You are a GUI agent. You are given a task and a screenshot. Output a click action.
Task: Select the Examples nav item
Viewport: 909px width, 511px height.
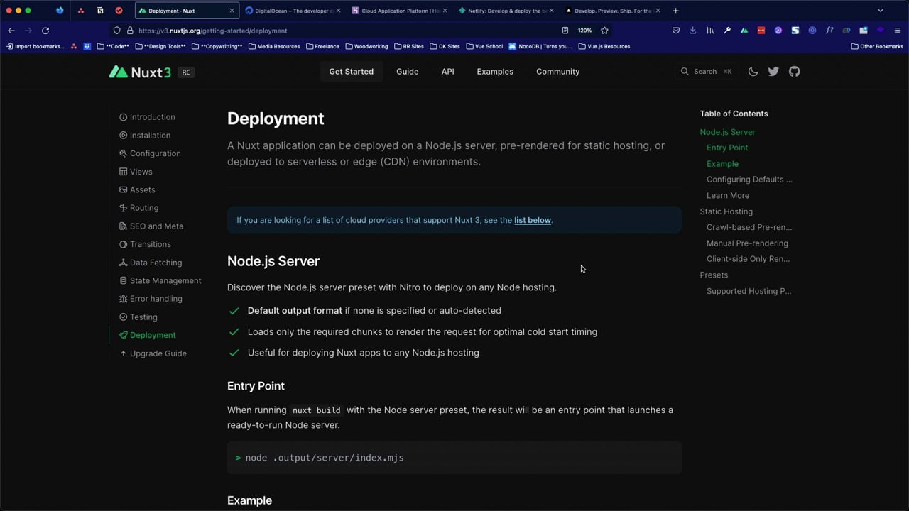pyautogui.click(x=495, y=72)
